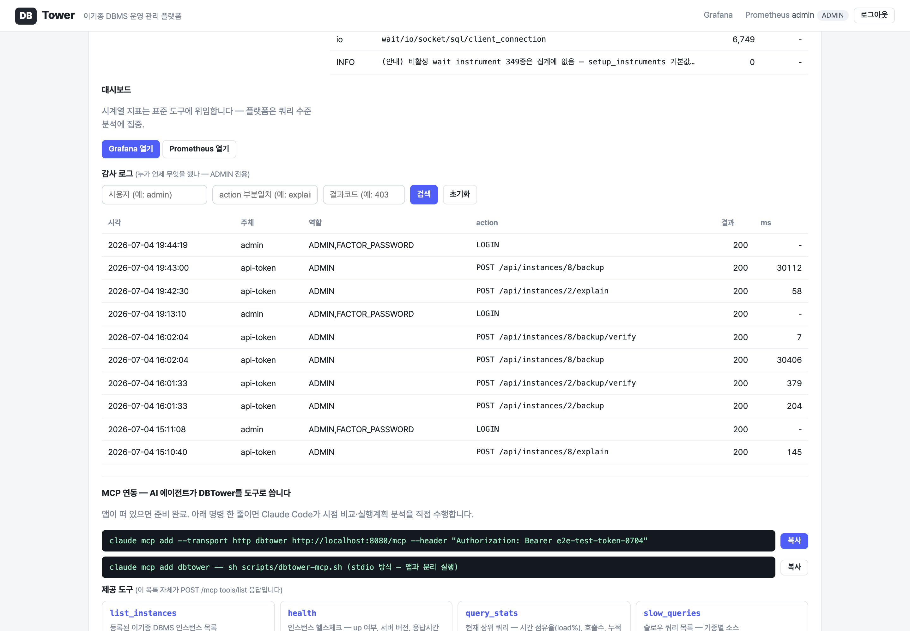The width and height of the screenshot is (910, 631).
Task: Click POST /api/instances/8/explain action
Action: click(542, 452)
